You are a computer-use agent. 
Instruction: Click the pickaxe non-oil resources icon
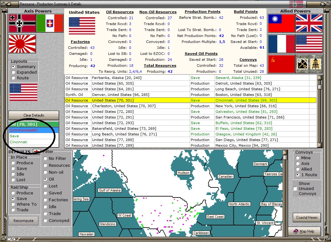pos(302,64)
